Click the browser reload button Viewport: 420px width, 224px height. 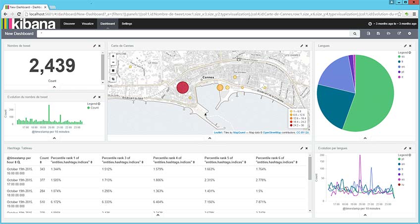pyautogui.click(x=19, y=14)
